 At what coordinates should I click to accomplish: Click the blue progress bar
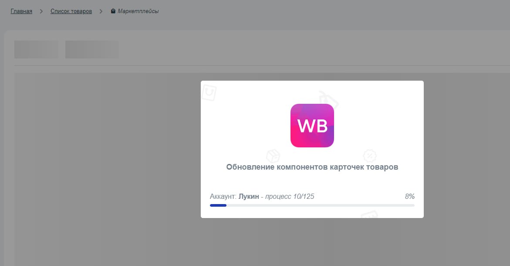(x=312, y=205)
